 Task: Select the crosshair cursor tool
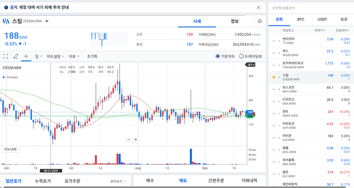[26, 56]
